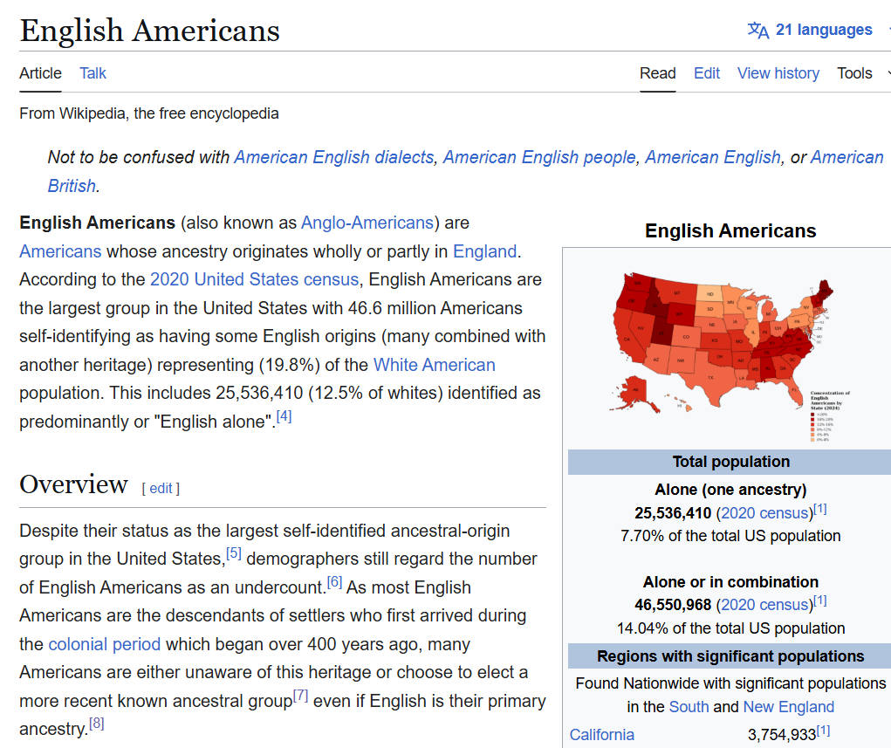
Task: Jump to citation 1 after 46,550,968 census
Action: (x=820, y=600)
